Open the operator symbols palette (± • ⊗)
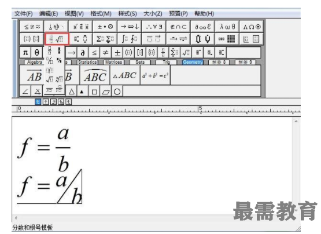 pos(105,27)
